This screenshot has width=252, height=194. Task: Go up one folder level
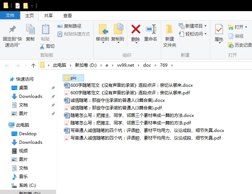(x=33, y=65)
